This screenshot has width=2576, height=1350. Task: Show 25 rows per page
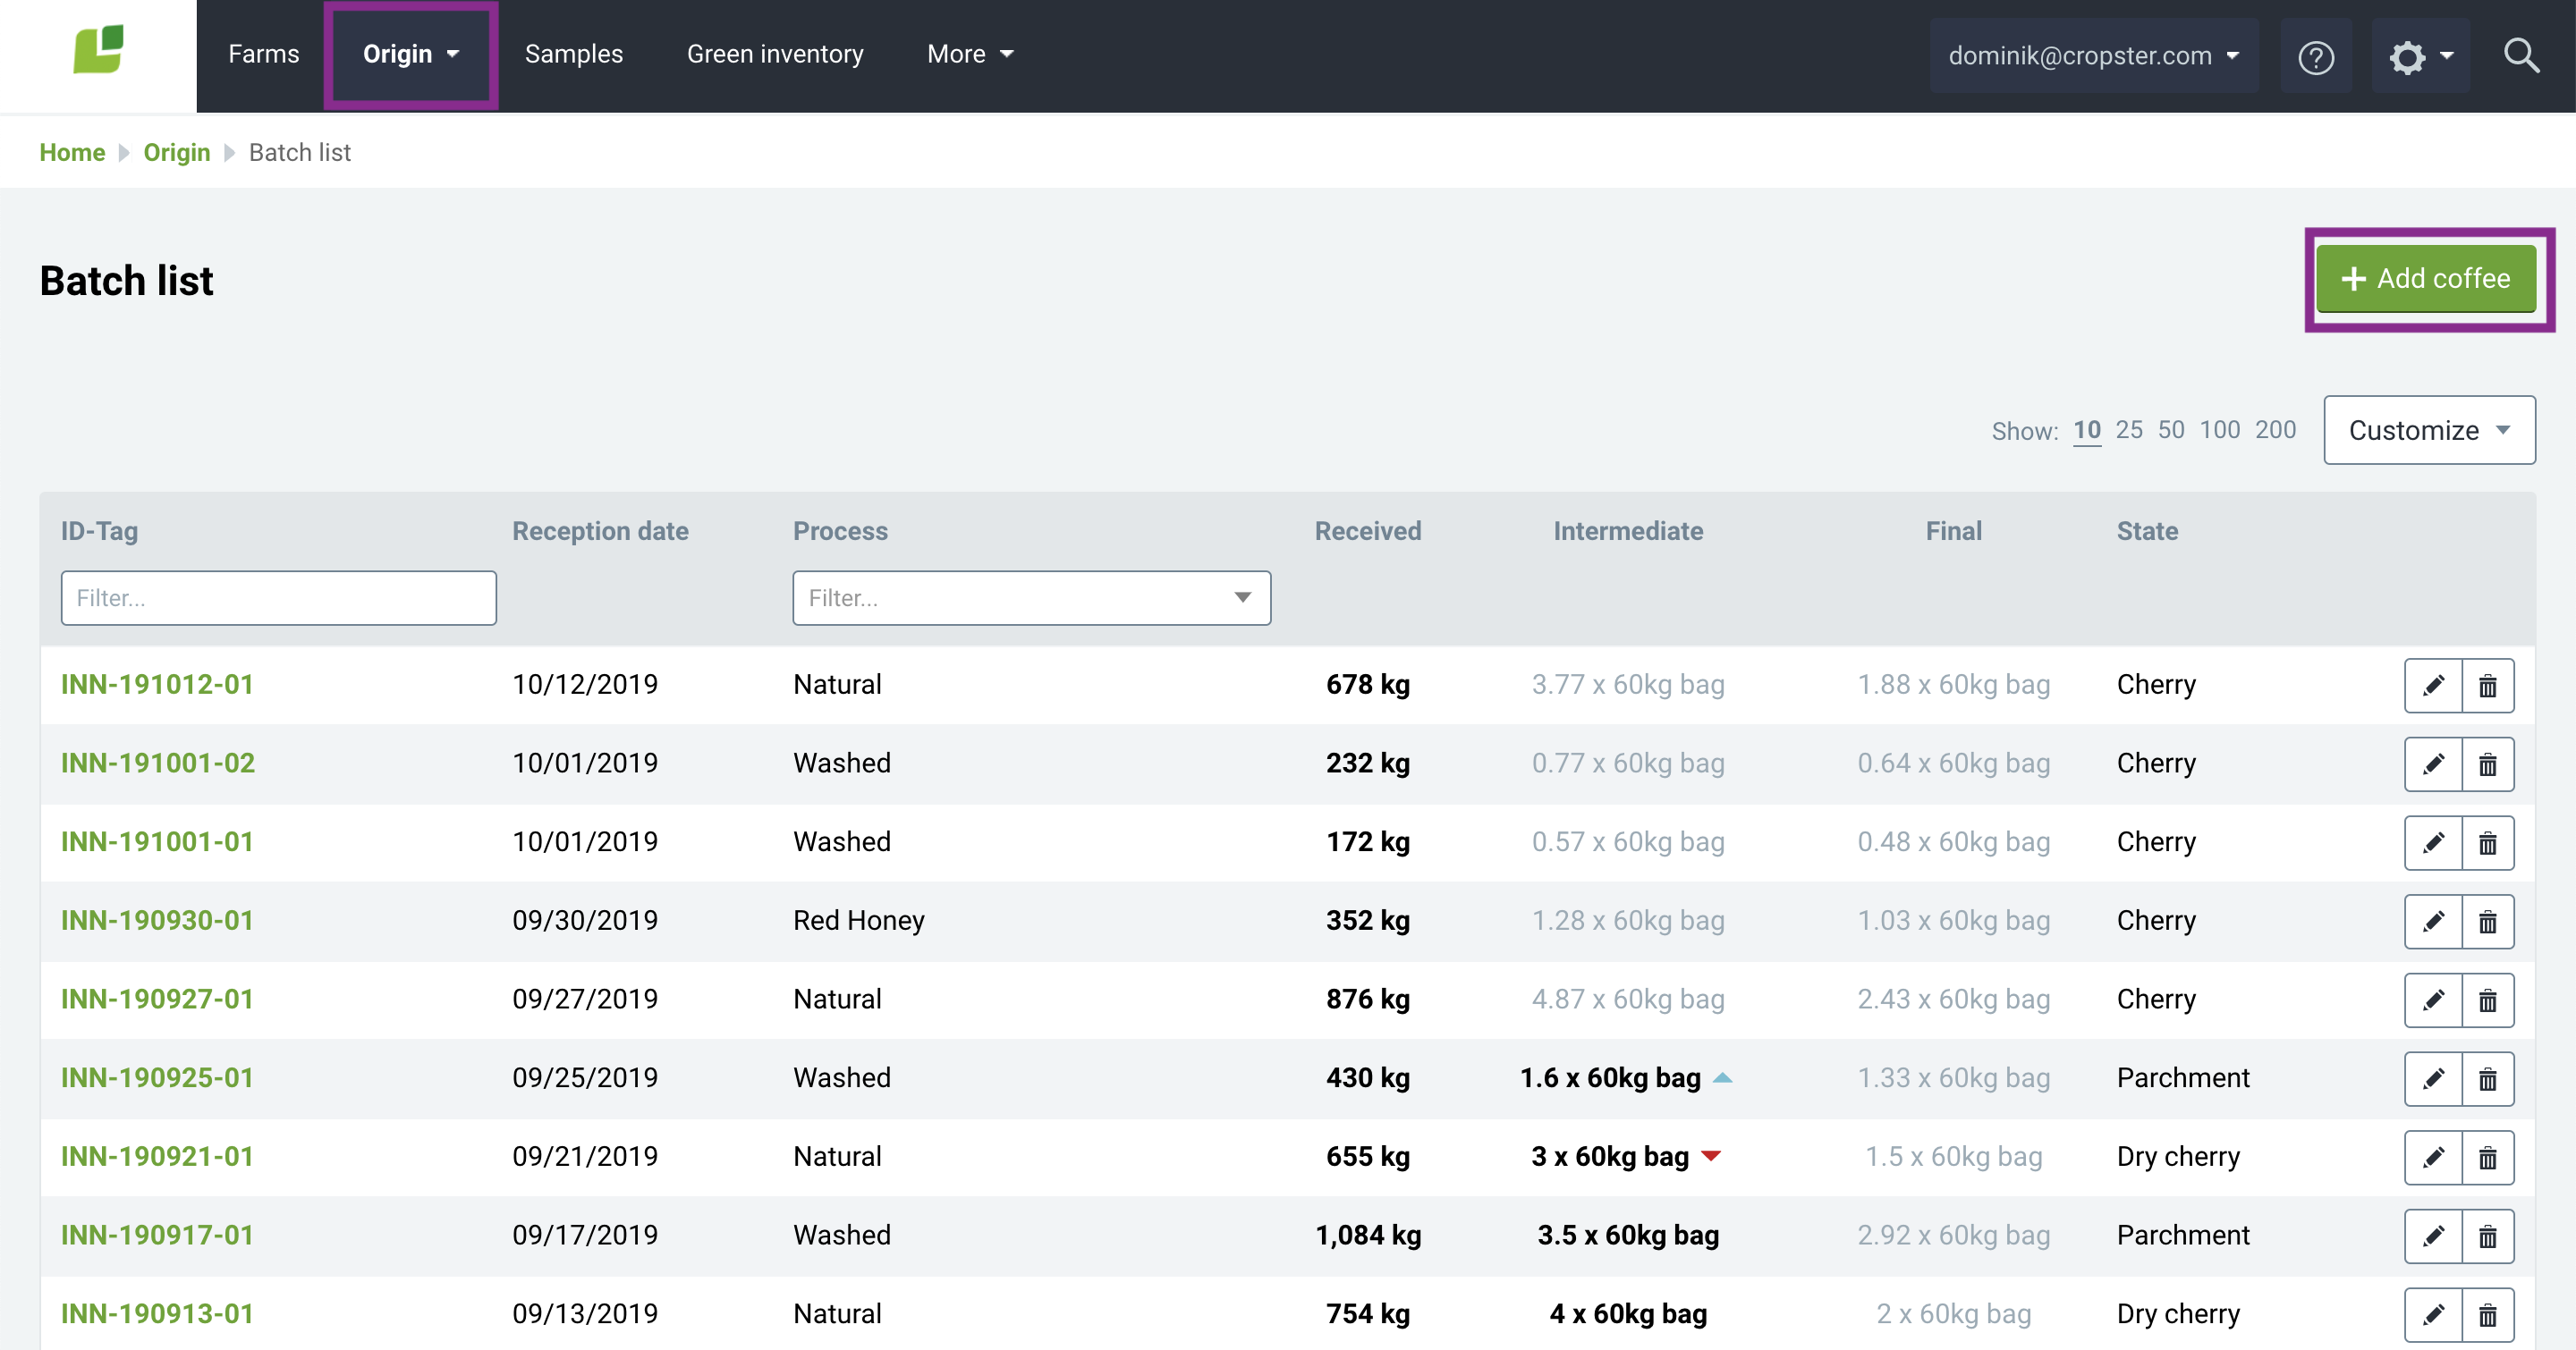pyautogui.click(x=2129, y=431)
